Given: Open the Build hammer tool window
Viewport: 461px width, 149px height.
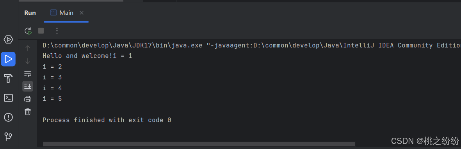Looking at the screenshot, I should click(8, 79).
